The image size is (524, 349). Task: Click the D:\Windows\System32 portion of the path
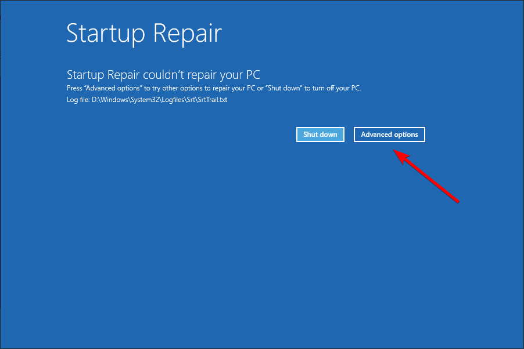point(127,99)
